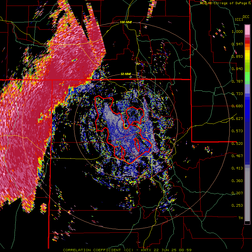252x252 pixels.
Task: Click the 50 NMI range ring label
Action: [126, 74]
